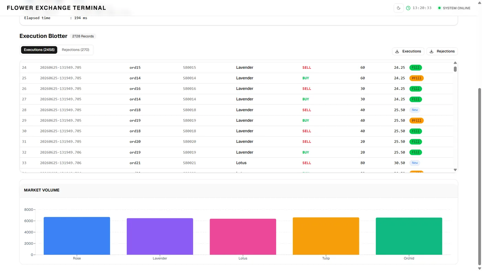Click the clock icon beside the time
This screenshot has height=271, width=482.
pyautogui.click(x=408, y=8)
